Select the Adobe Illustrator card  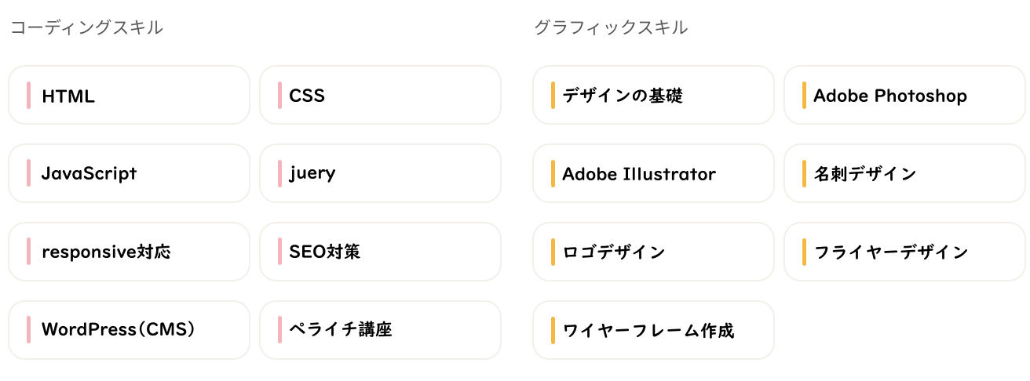pyautogui.click(x=653, y=173)
